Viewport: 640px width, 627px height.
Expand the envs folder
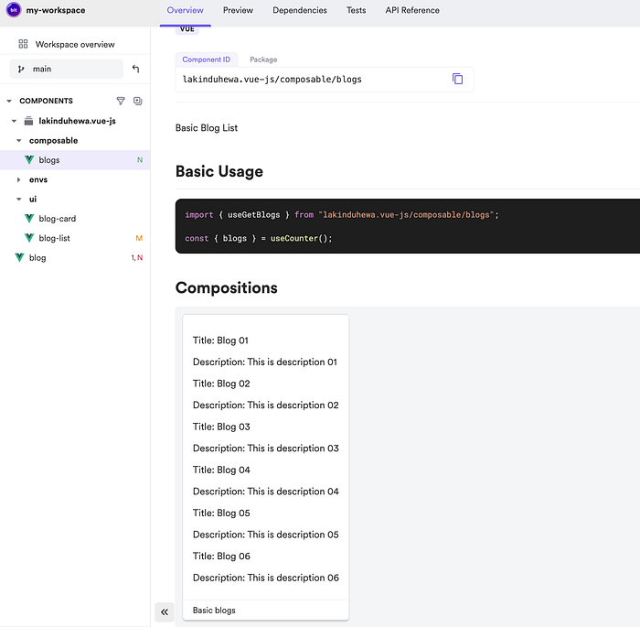pyautogui.click(x=19, y=179)
